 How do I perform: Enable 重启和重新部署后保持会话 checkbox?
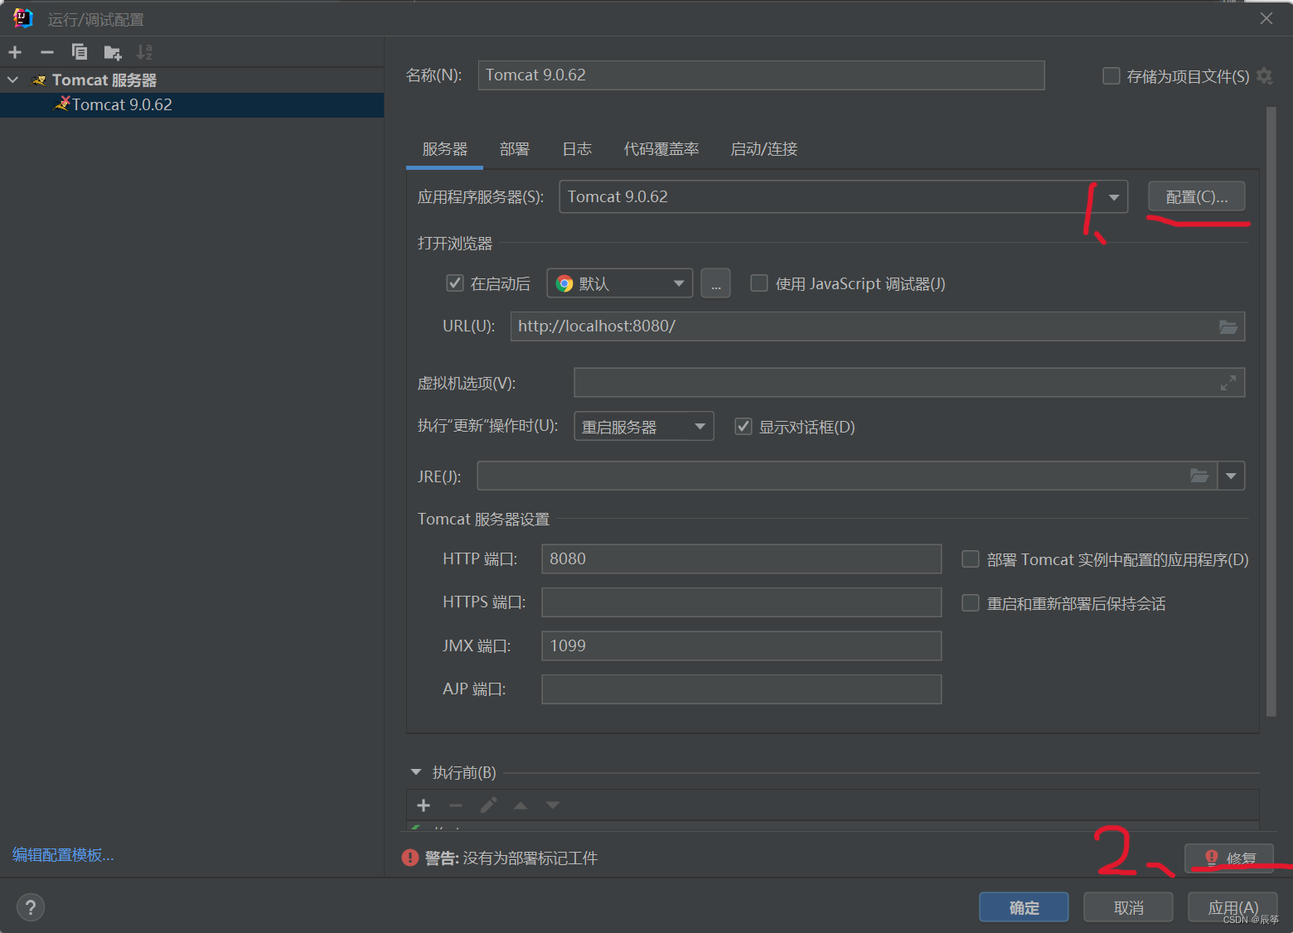point(971,603)
